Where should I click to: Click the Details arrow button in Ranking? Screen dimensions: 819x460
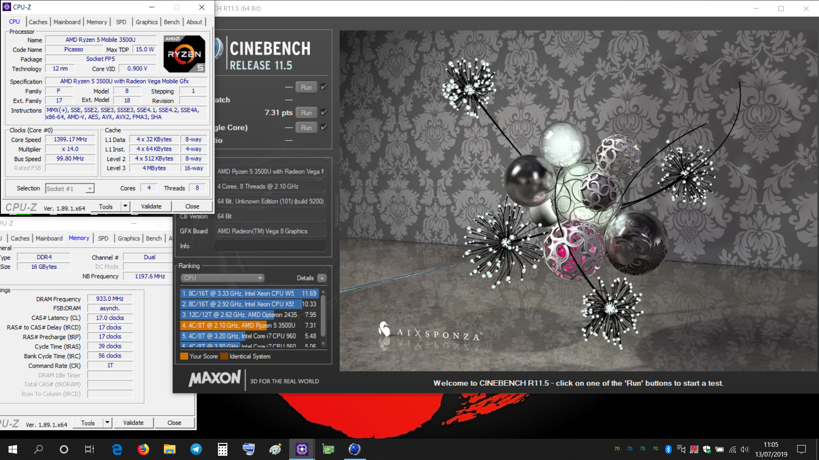tap(322, 278)
